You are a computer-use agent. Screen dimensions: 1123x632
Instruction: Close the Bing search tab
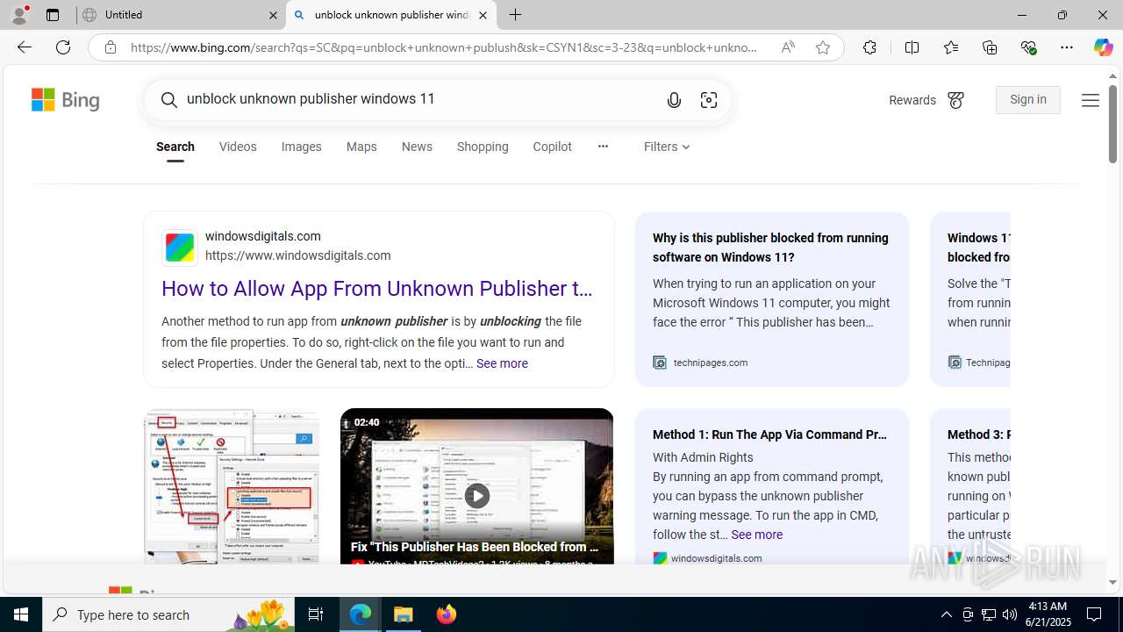[483, 15]
